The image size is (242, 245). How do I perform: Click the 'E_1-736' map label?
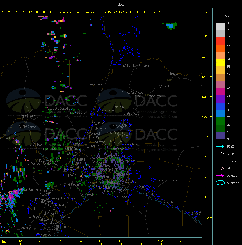click(164, 86)
